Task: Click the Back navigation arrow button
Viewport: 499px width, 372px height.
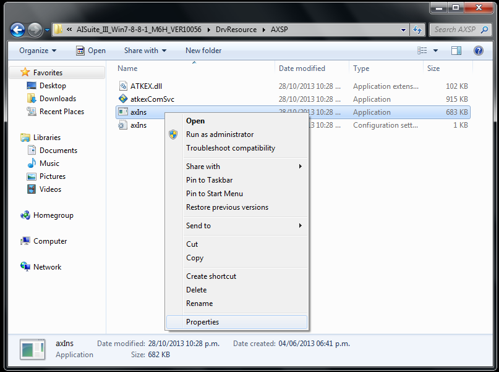Action: coord(18,30)
